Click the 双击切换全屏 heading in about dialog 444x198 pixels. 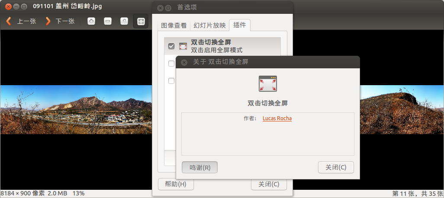267,103
